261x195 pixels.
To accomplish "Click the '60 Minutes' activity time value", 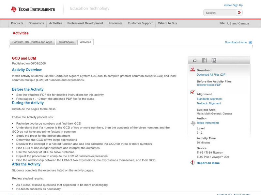I will (x=203, y=143).
